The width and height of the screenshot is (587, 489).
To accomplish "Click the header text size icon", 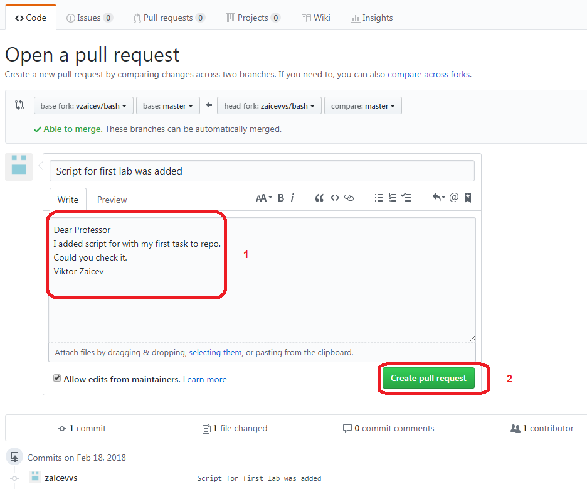I will (264, 198).
